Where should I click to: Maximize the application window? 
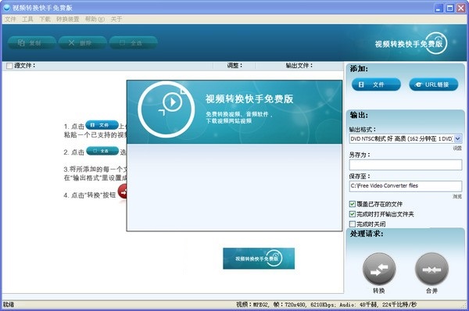click(450, 8)
